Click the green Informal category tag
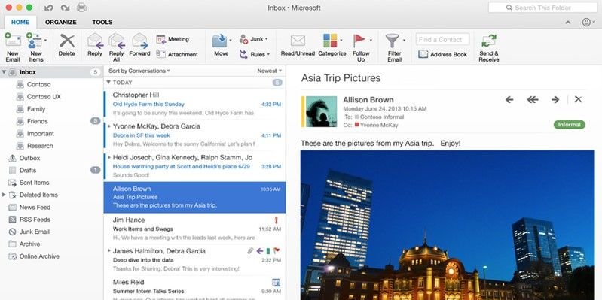Viewport: 602px width, 300px height. click(x=570, y=125)
